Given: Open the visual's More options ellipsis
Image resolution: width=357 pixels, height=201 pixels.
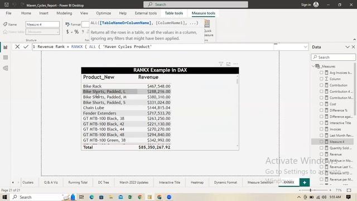Looking at the screenshot, I should 235,64.
